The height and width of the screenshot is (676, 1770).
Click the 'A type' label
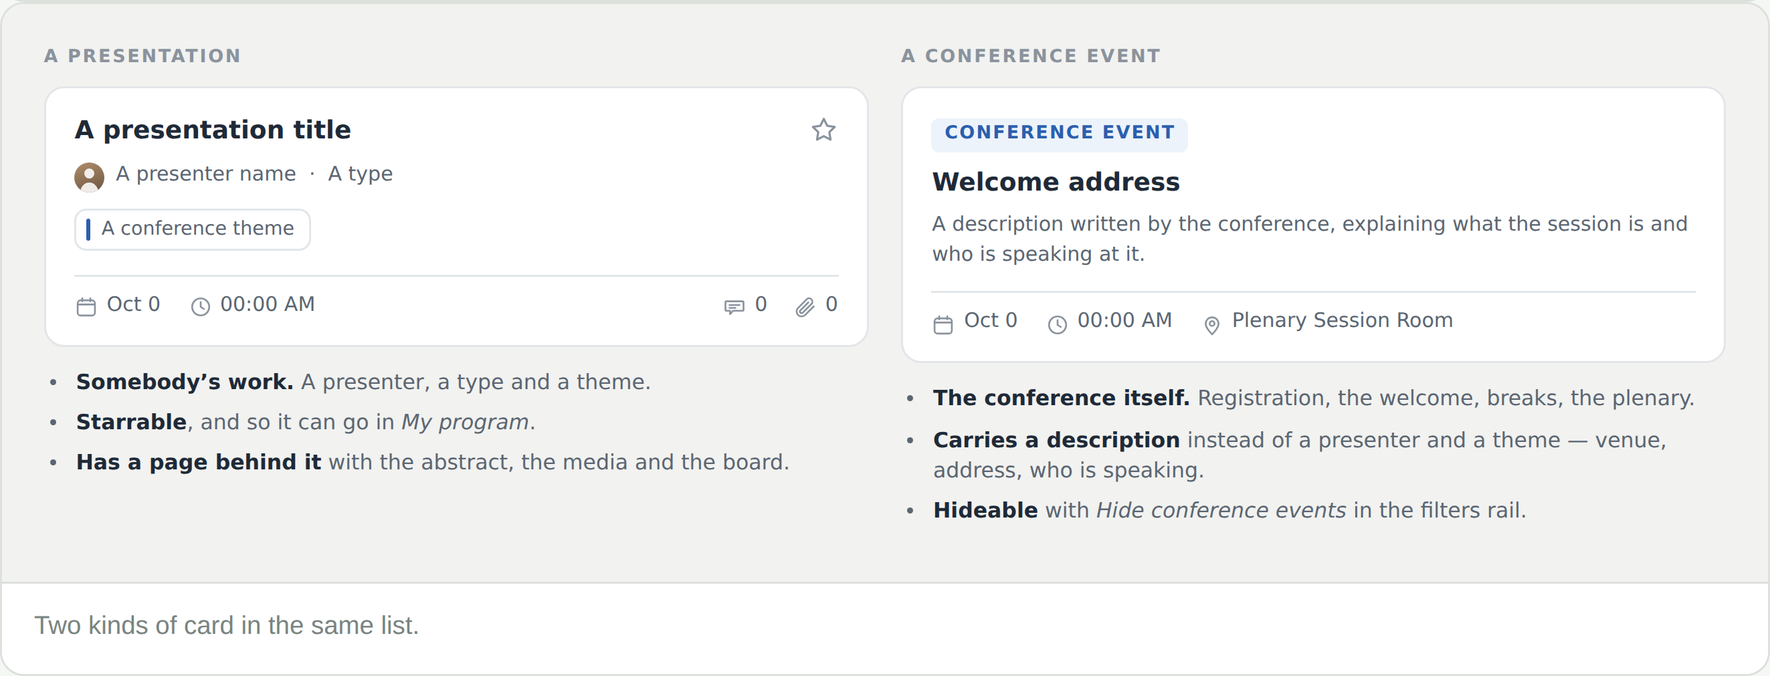click(x=360, y=174)
